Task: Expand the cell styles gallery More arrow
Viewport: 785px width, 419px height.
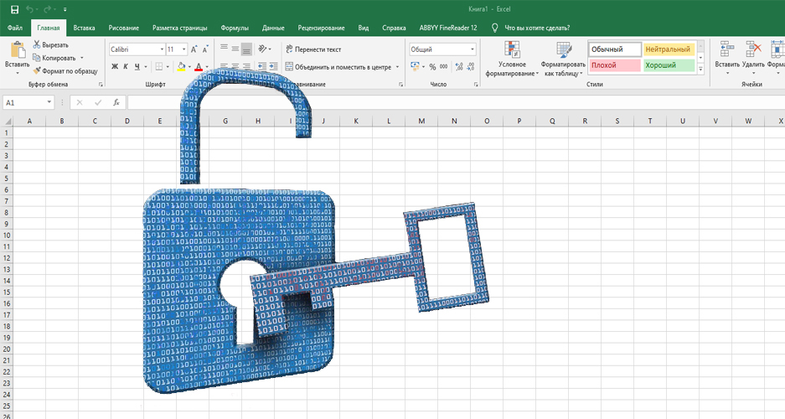Action: (x=701, y=70)
